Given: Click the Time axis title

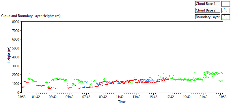Looking at the screenshot, I should click(x=122, y=102).
